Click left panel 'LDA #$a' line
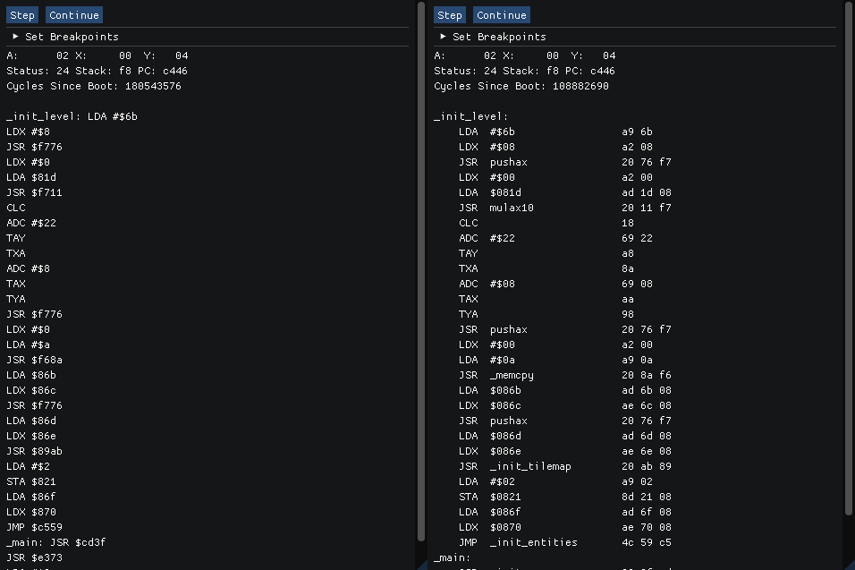This screenshot has height=570, width=855. (29, 345)
